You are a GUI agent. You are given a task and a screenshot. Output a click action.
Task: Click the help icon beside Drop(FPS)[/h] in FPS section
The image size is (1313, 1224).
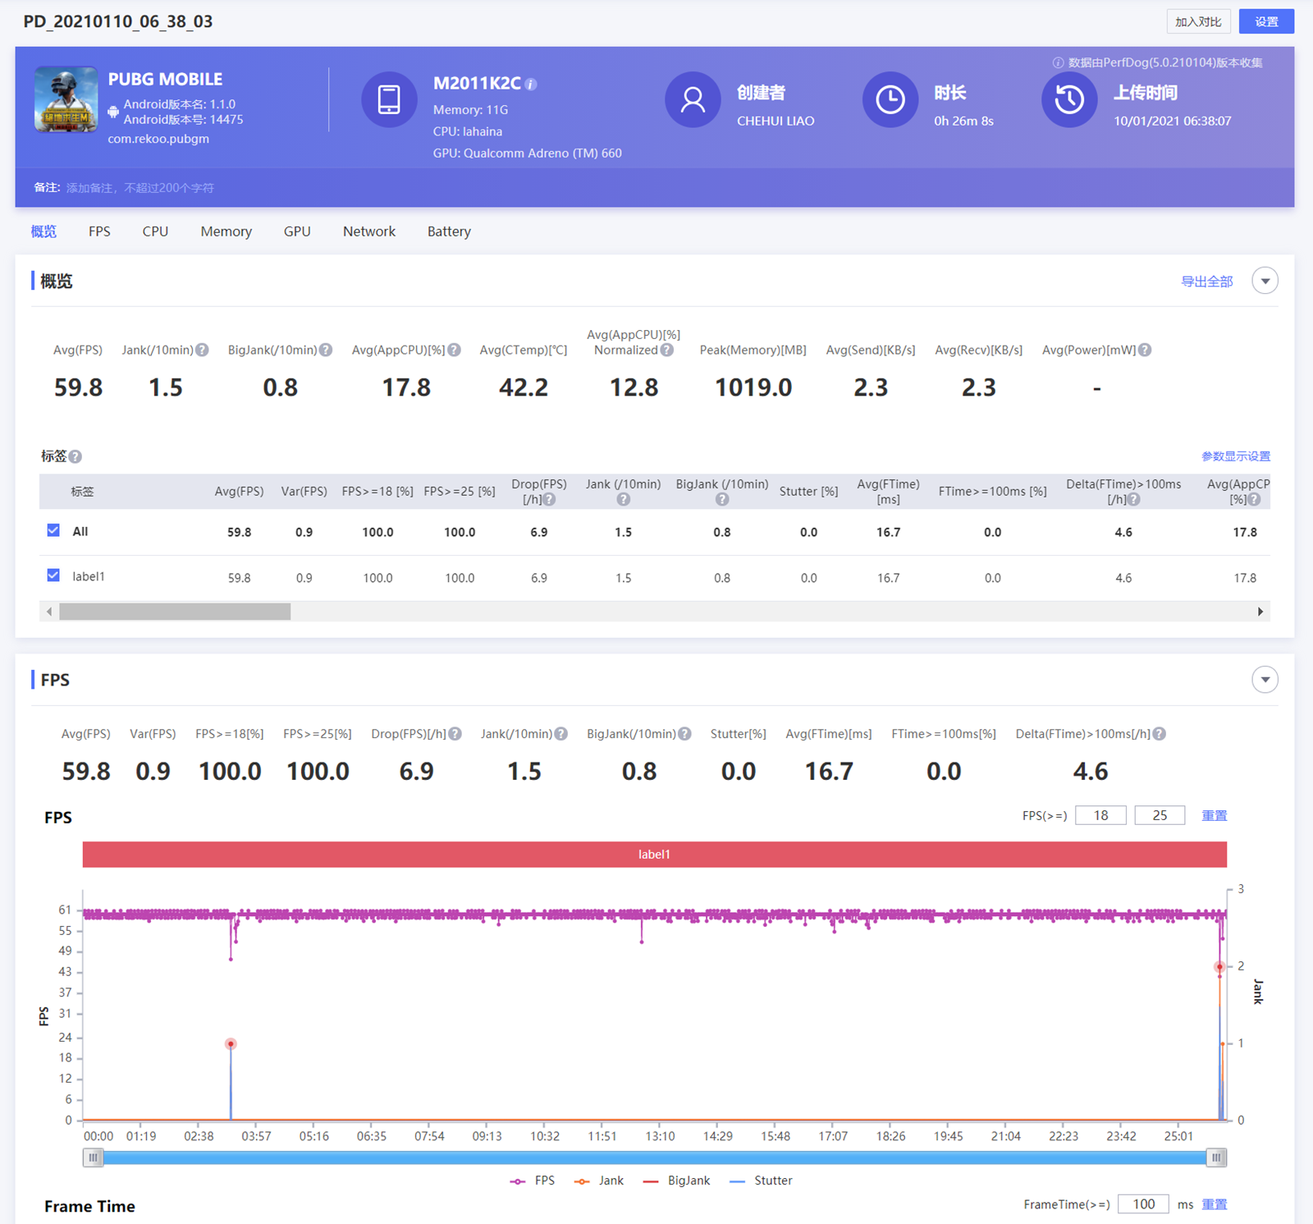455,734
